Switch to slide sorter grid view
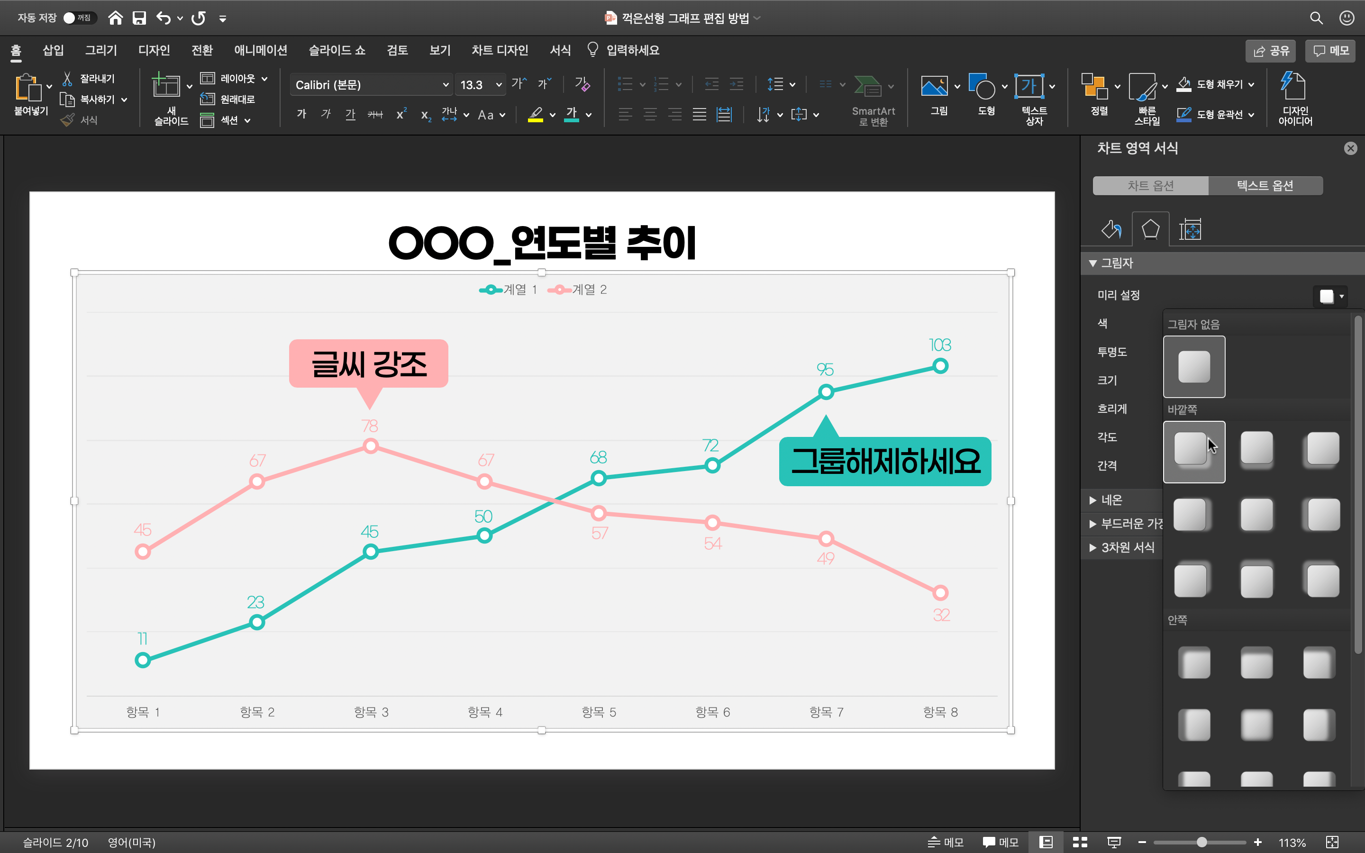 pyautogui.click(x=1080, y=842)
